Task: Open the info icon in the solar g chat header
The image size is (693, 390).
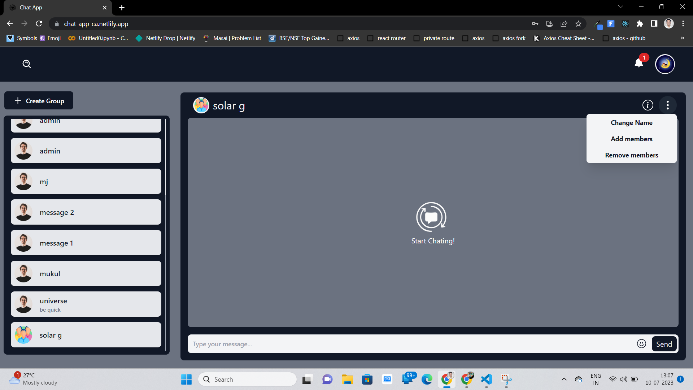Action: point(648,105)
